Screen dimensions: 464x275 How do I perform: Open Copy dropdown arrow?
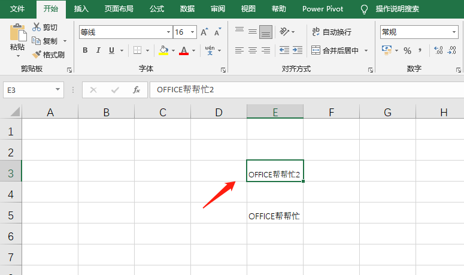click(65, 41)
